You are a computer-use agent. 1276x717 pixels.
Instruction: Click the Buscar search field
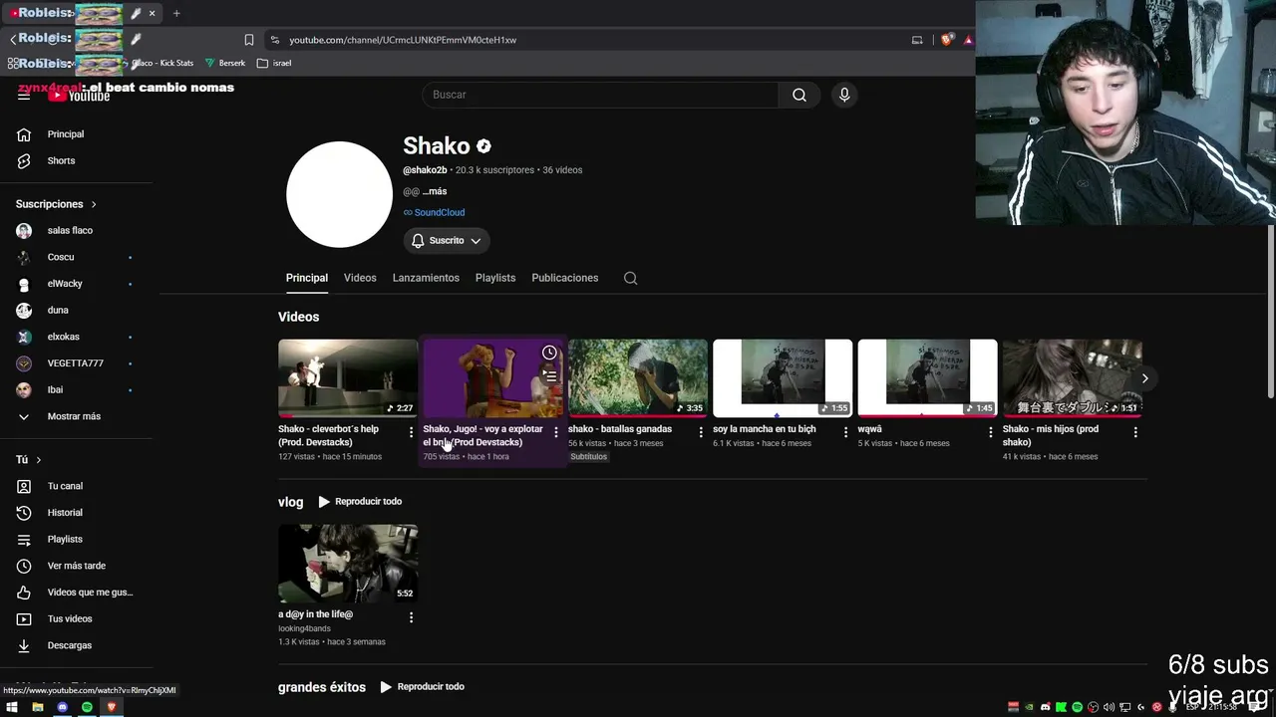pos(600,95)
